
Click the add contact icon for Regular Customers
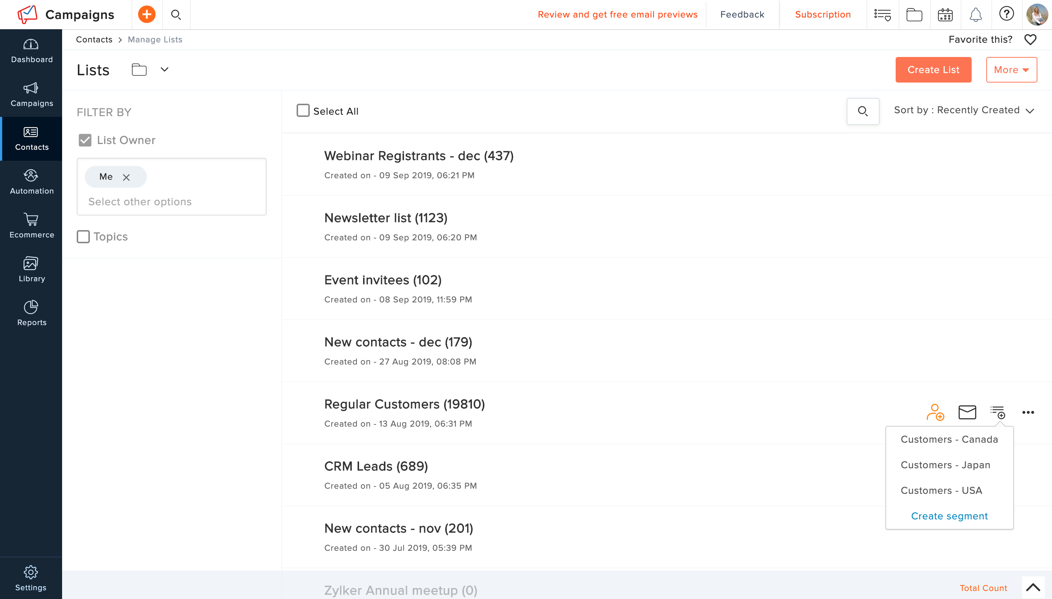pos(935,412)
